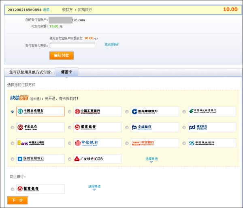Click the 忘记密码? link
The image size is (243, 208).
(111, 45)
